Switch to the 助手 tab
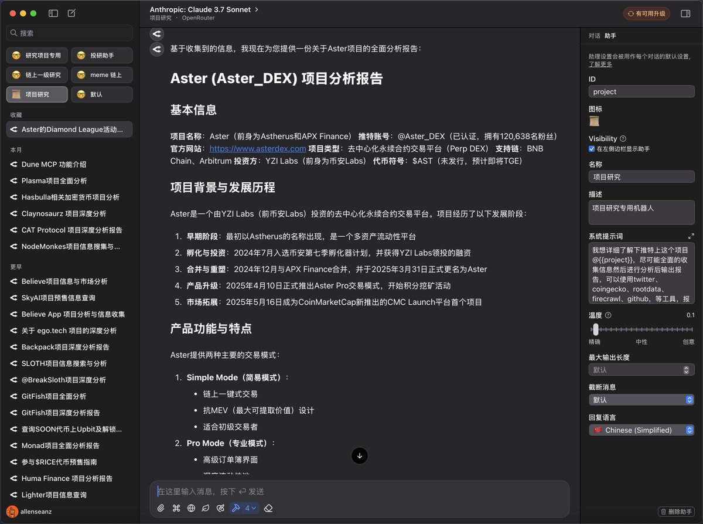The image size is (703, 524). [610, 36]
